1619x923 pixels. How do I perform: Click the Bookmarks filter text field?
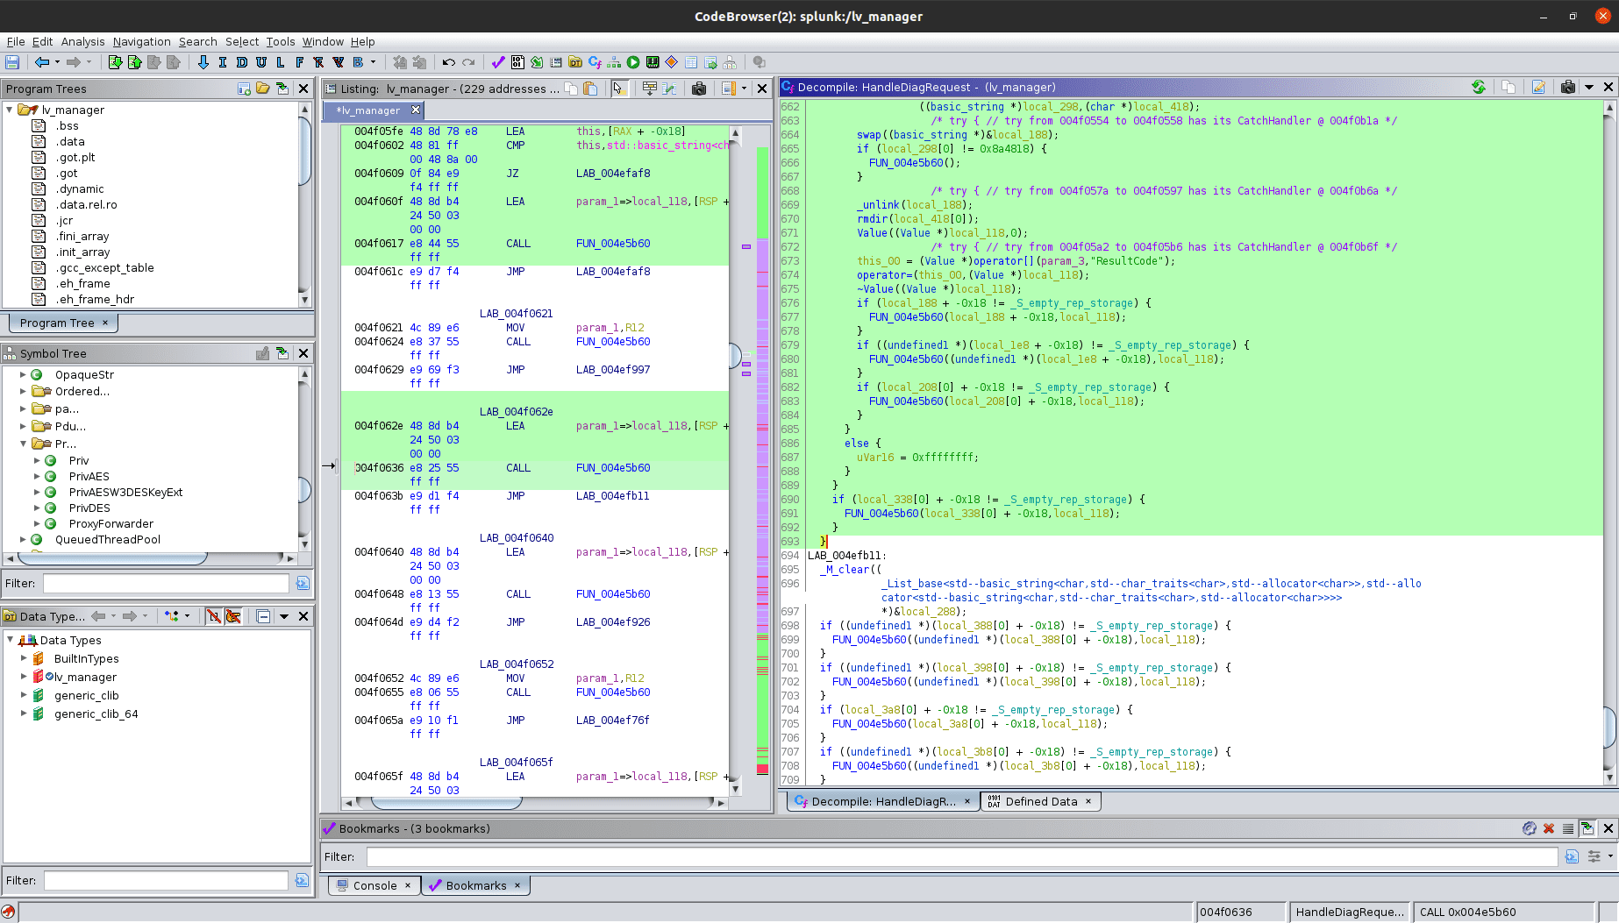961,856
